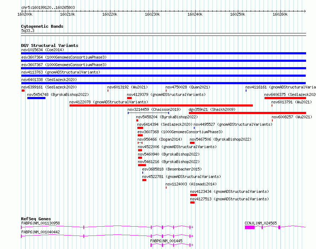Open esv3607367 (1000GenomesConsortiumPhase3) label
This screenshot has height=249, width=316.
pyautogui.click(x=64, y=65)
